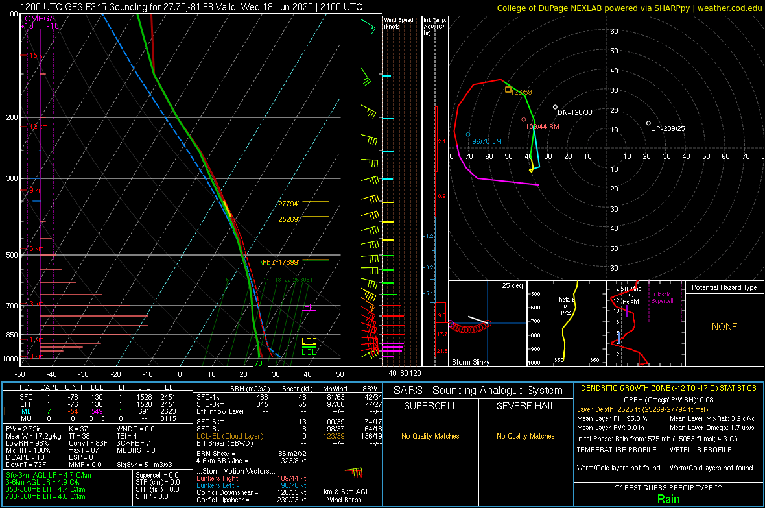Viewport: 765px width, 508px height.
Task: Click the 27794' dendritic layer top label
Action: [288, 204]
